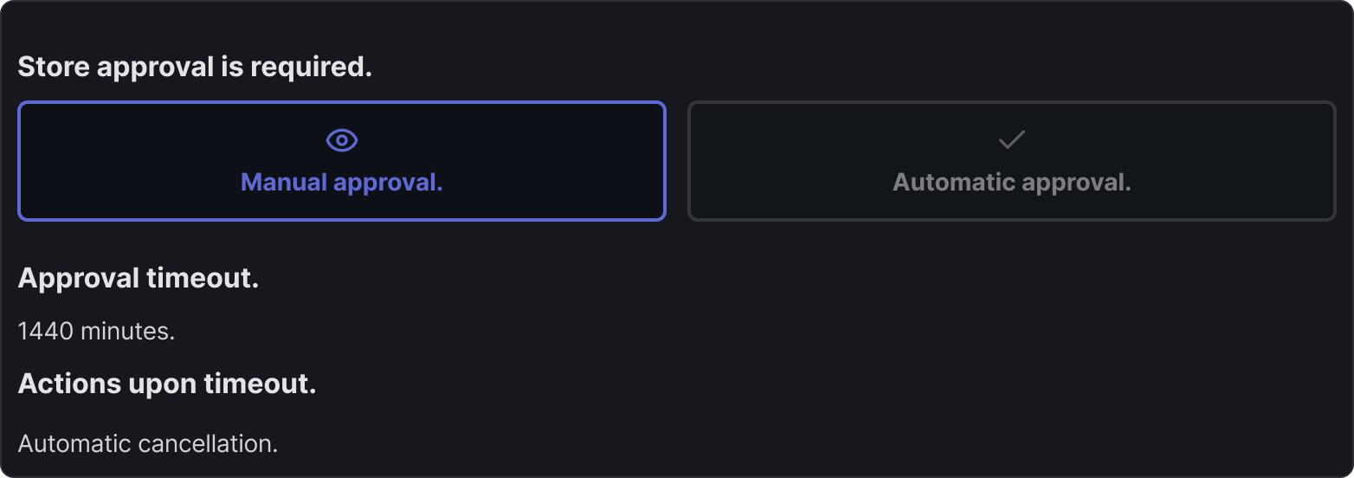Enable manual review using the eye symbol
This screenshot has height=478, width=1354.
click(342, 140)
